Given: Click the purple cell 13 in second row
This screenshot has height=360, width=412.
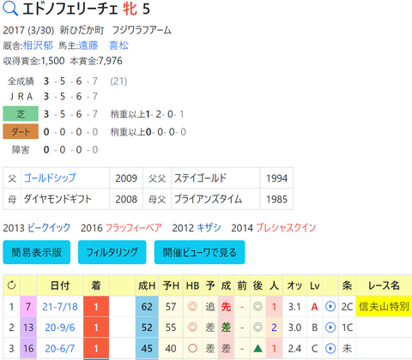Looking at the screenshot, I should point(28,327).
